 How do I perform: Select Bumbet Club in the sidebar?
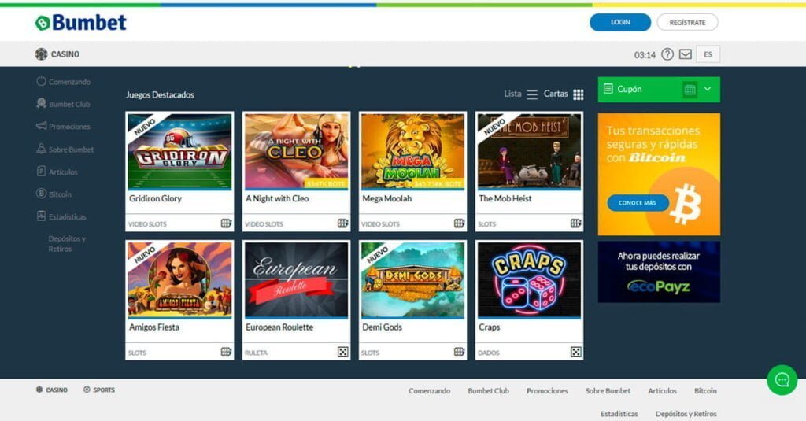[69, 104]
